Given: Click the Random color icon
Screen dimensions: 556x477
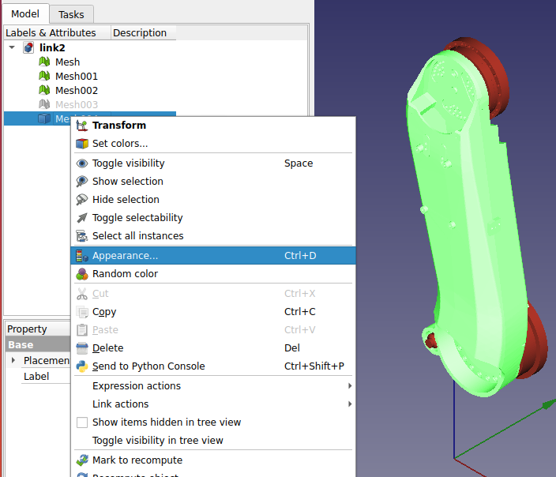Looking at the screenshot, I should tap(82, 274).
